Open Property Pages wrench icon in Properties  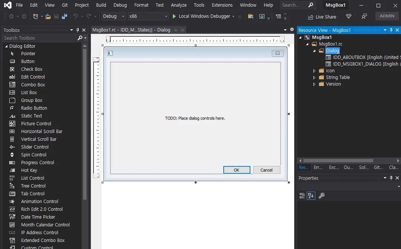coord(322,196)
